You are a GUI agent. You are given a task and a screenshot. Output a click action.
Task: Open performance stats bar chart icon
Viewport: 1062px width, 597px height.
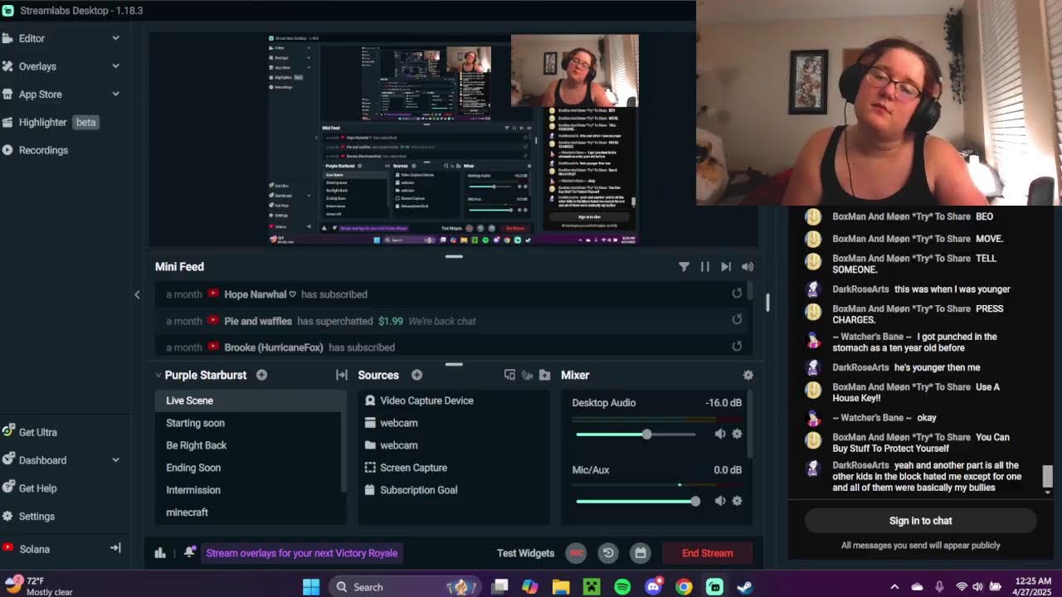click(160, 553)
